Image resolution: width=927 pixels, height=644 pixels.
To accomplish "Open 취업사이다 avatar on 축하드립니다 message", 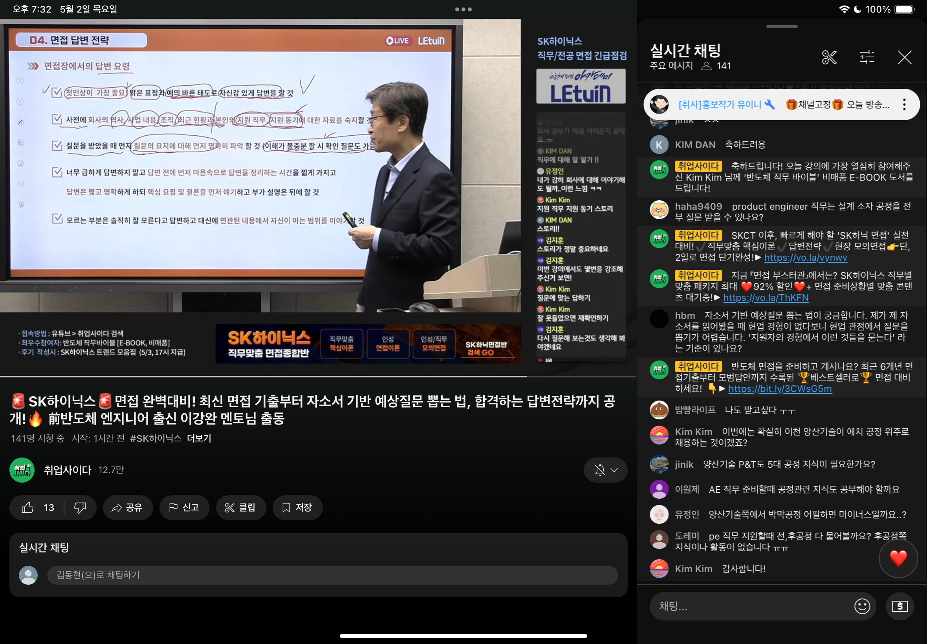I will (x=659, y=170).
